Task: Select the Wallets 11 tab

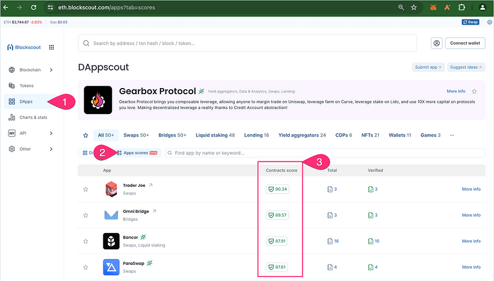Action: click(x=400, y=135)
